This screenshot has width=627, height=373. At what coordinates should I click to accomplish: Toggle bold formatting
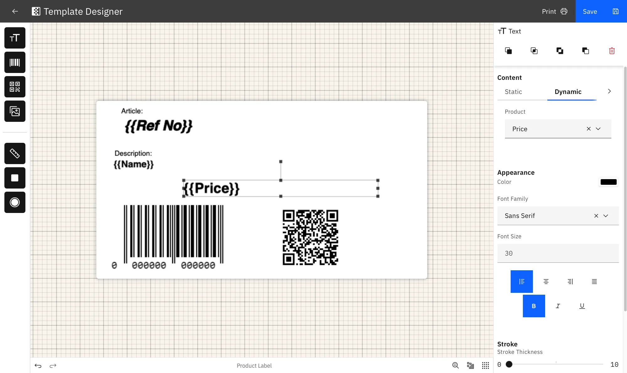click(534, 306)
